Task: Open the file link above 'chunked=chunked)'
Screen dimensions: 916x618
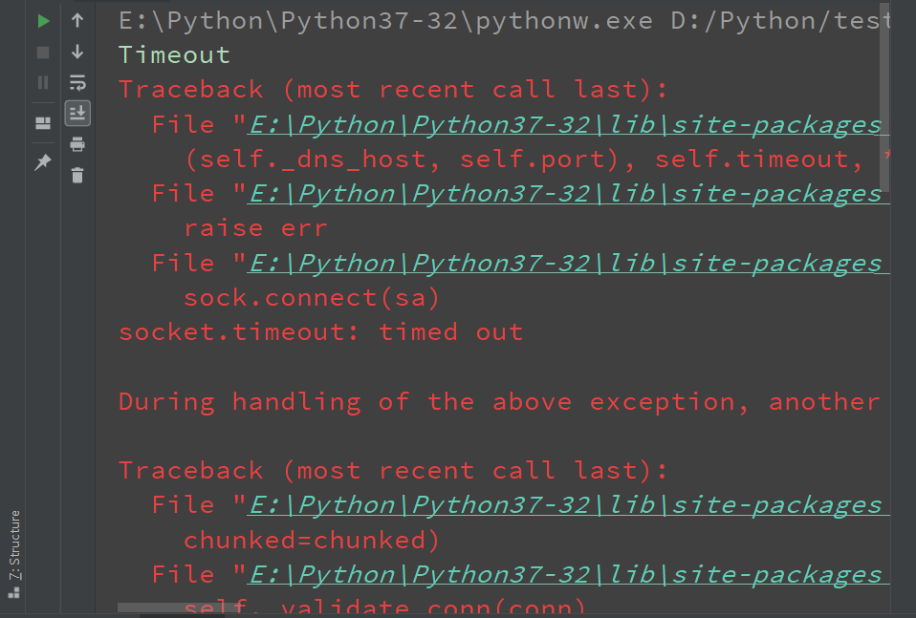Action: [x=568, y=505]
